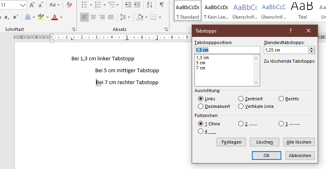Click the Löschen button

pos(265,142)
